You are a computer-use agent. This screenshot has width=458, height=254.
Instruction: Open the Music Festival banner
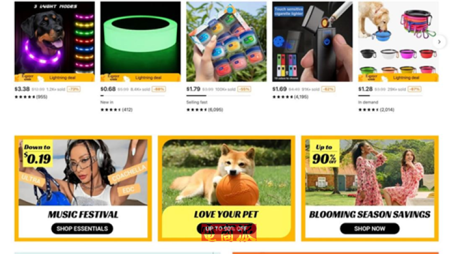[83, 189]
